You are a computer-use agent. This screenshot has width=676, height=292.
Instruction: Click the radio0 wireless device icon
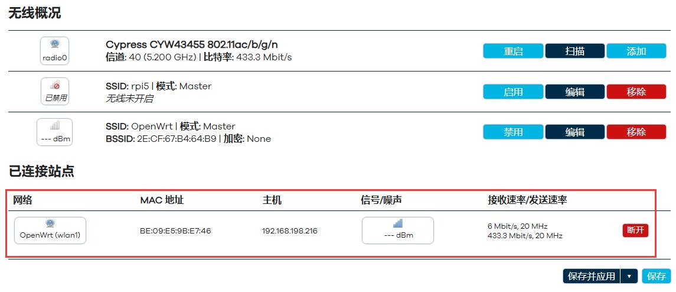click(55, 51)
